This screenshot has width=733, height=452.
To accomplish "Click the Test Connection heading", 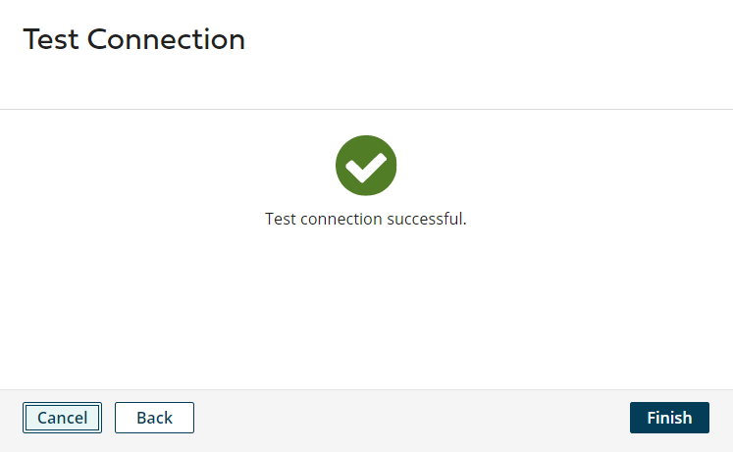I will click(134, 40).
